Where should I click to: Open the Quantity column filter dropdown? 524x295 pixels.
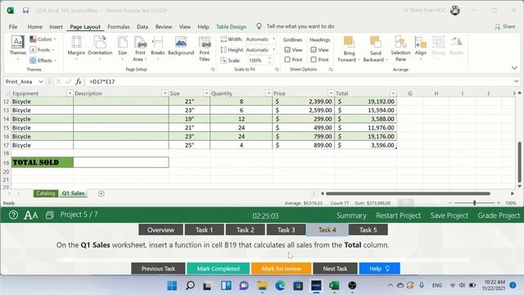tap(269, 93)
